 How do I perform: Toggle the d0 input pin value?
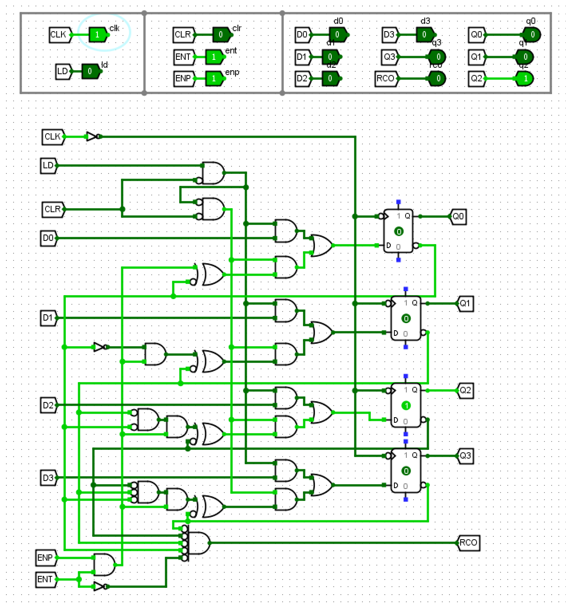tap(338, 35)
